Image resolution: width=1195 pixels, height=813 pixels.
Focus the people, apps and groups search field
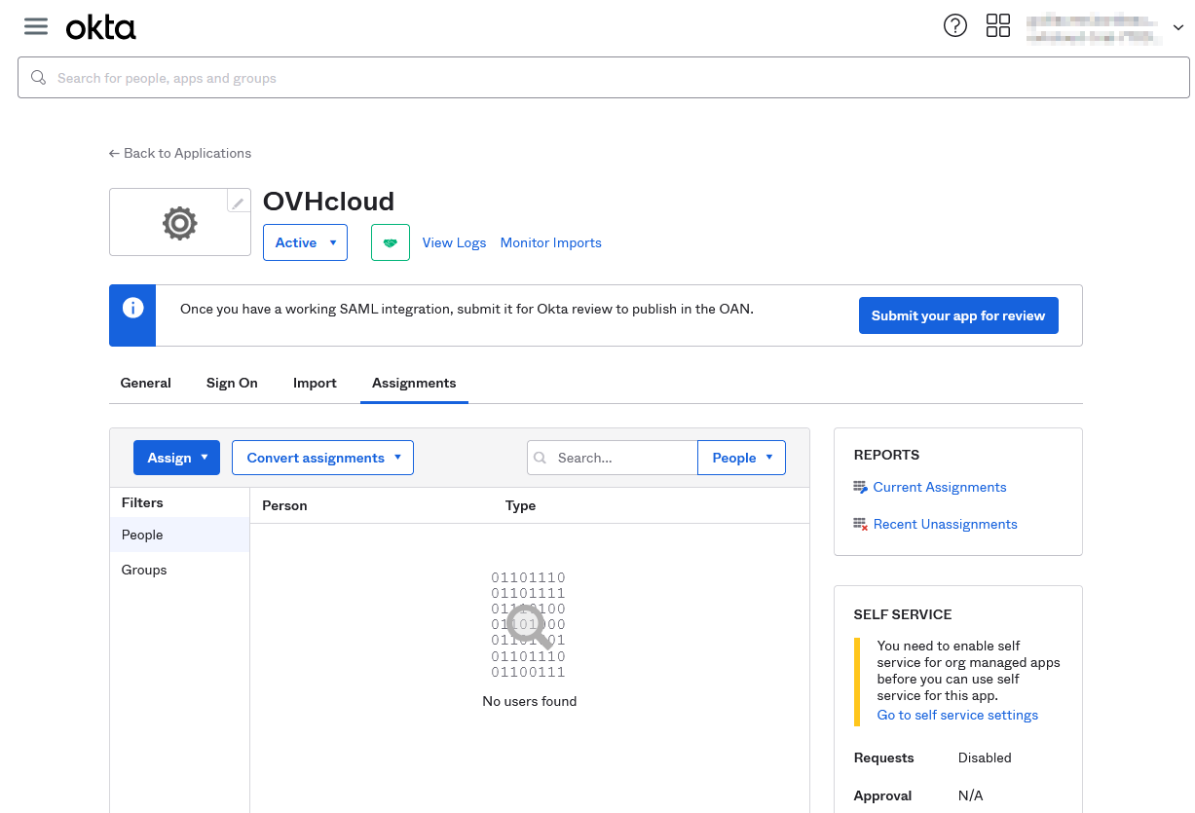coord(604,78)
